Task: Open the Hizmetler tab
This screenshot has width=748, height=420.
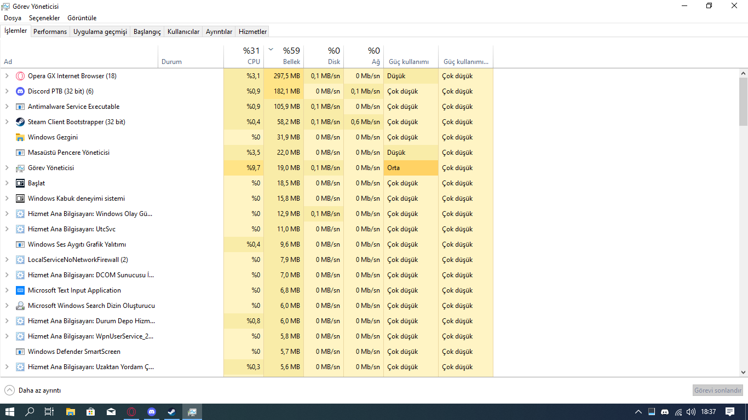Action: (x=252, y=32)
